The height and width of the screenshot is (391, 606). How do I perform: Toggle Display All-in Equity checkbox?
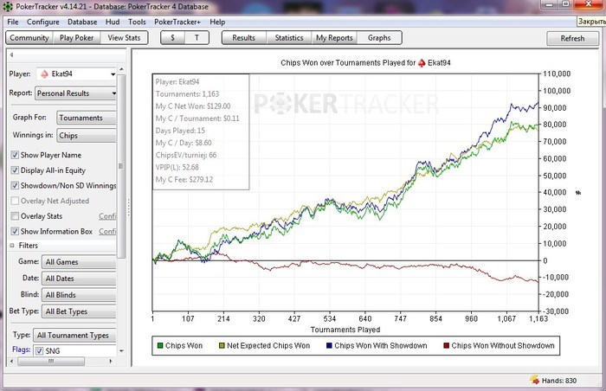(x=15, y=170)
